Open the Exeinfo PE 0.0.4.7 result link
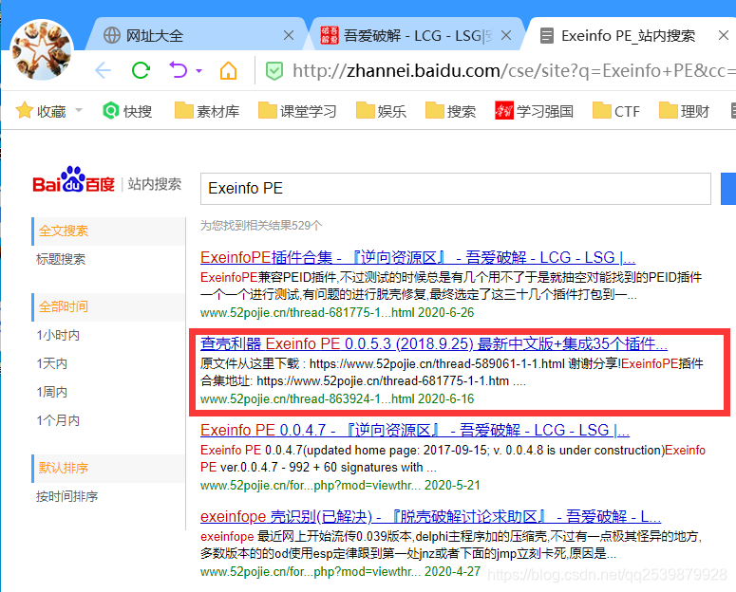Screen dimensions: 736x592 pos(415,430)
